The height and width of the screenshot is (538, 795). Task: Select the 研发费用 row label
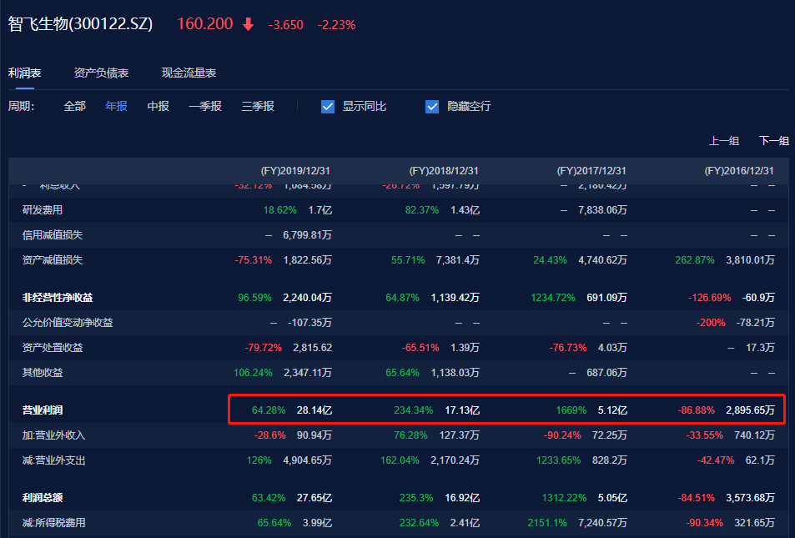coord(42,210)
